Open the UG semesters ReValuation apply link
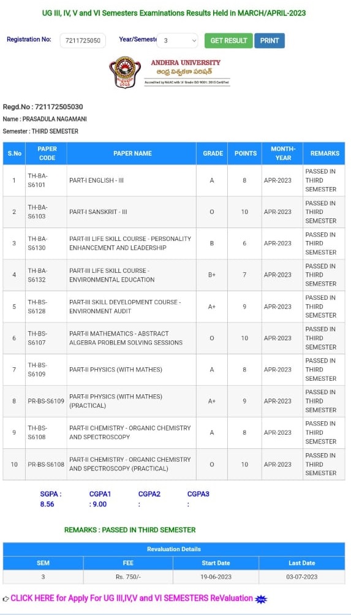Screen dimensions: 351x615 [x=132, y=598]
